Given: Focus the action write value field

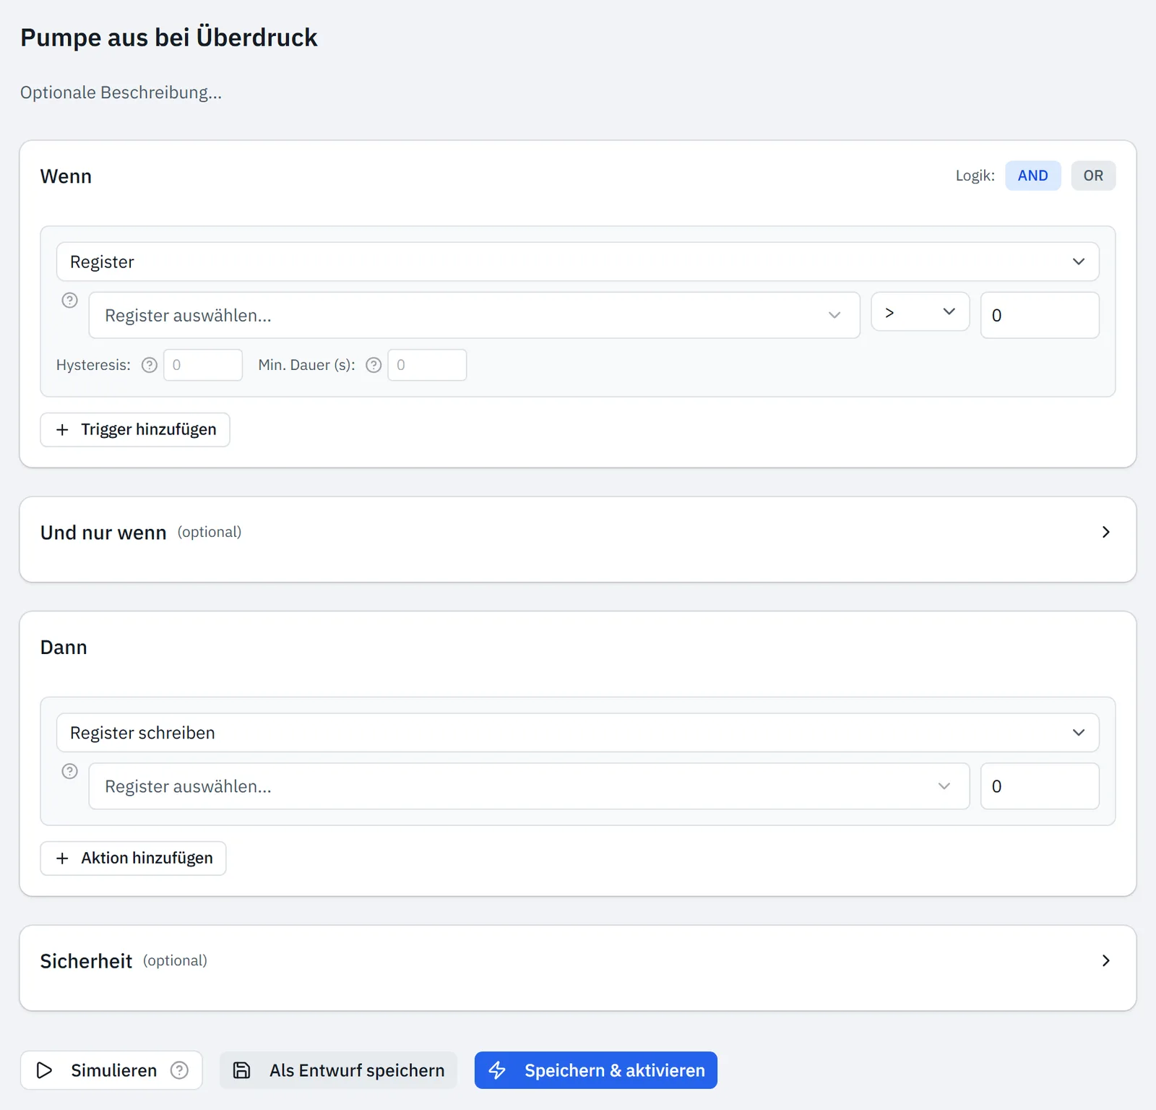Looking at the screenshot, I should tap(1040, 786).
